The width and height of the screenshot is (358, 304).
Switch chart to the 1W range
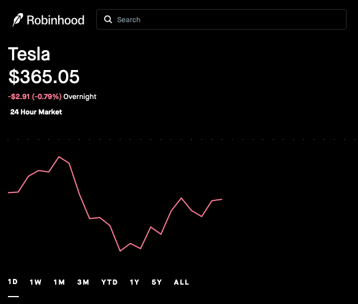(36, 282)
